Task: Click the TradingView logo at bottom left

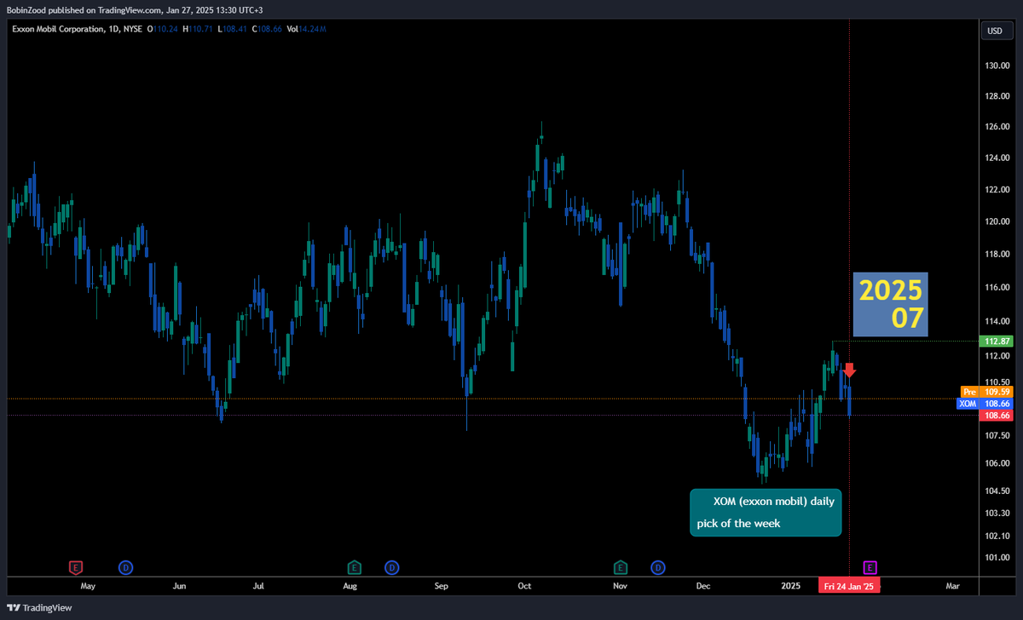Action: 40,608
